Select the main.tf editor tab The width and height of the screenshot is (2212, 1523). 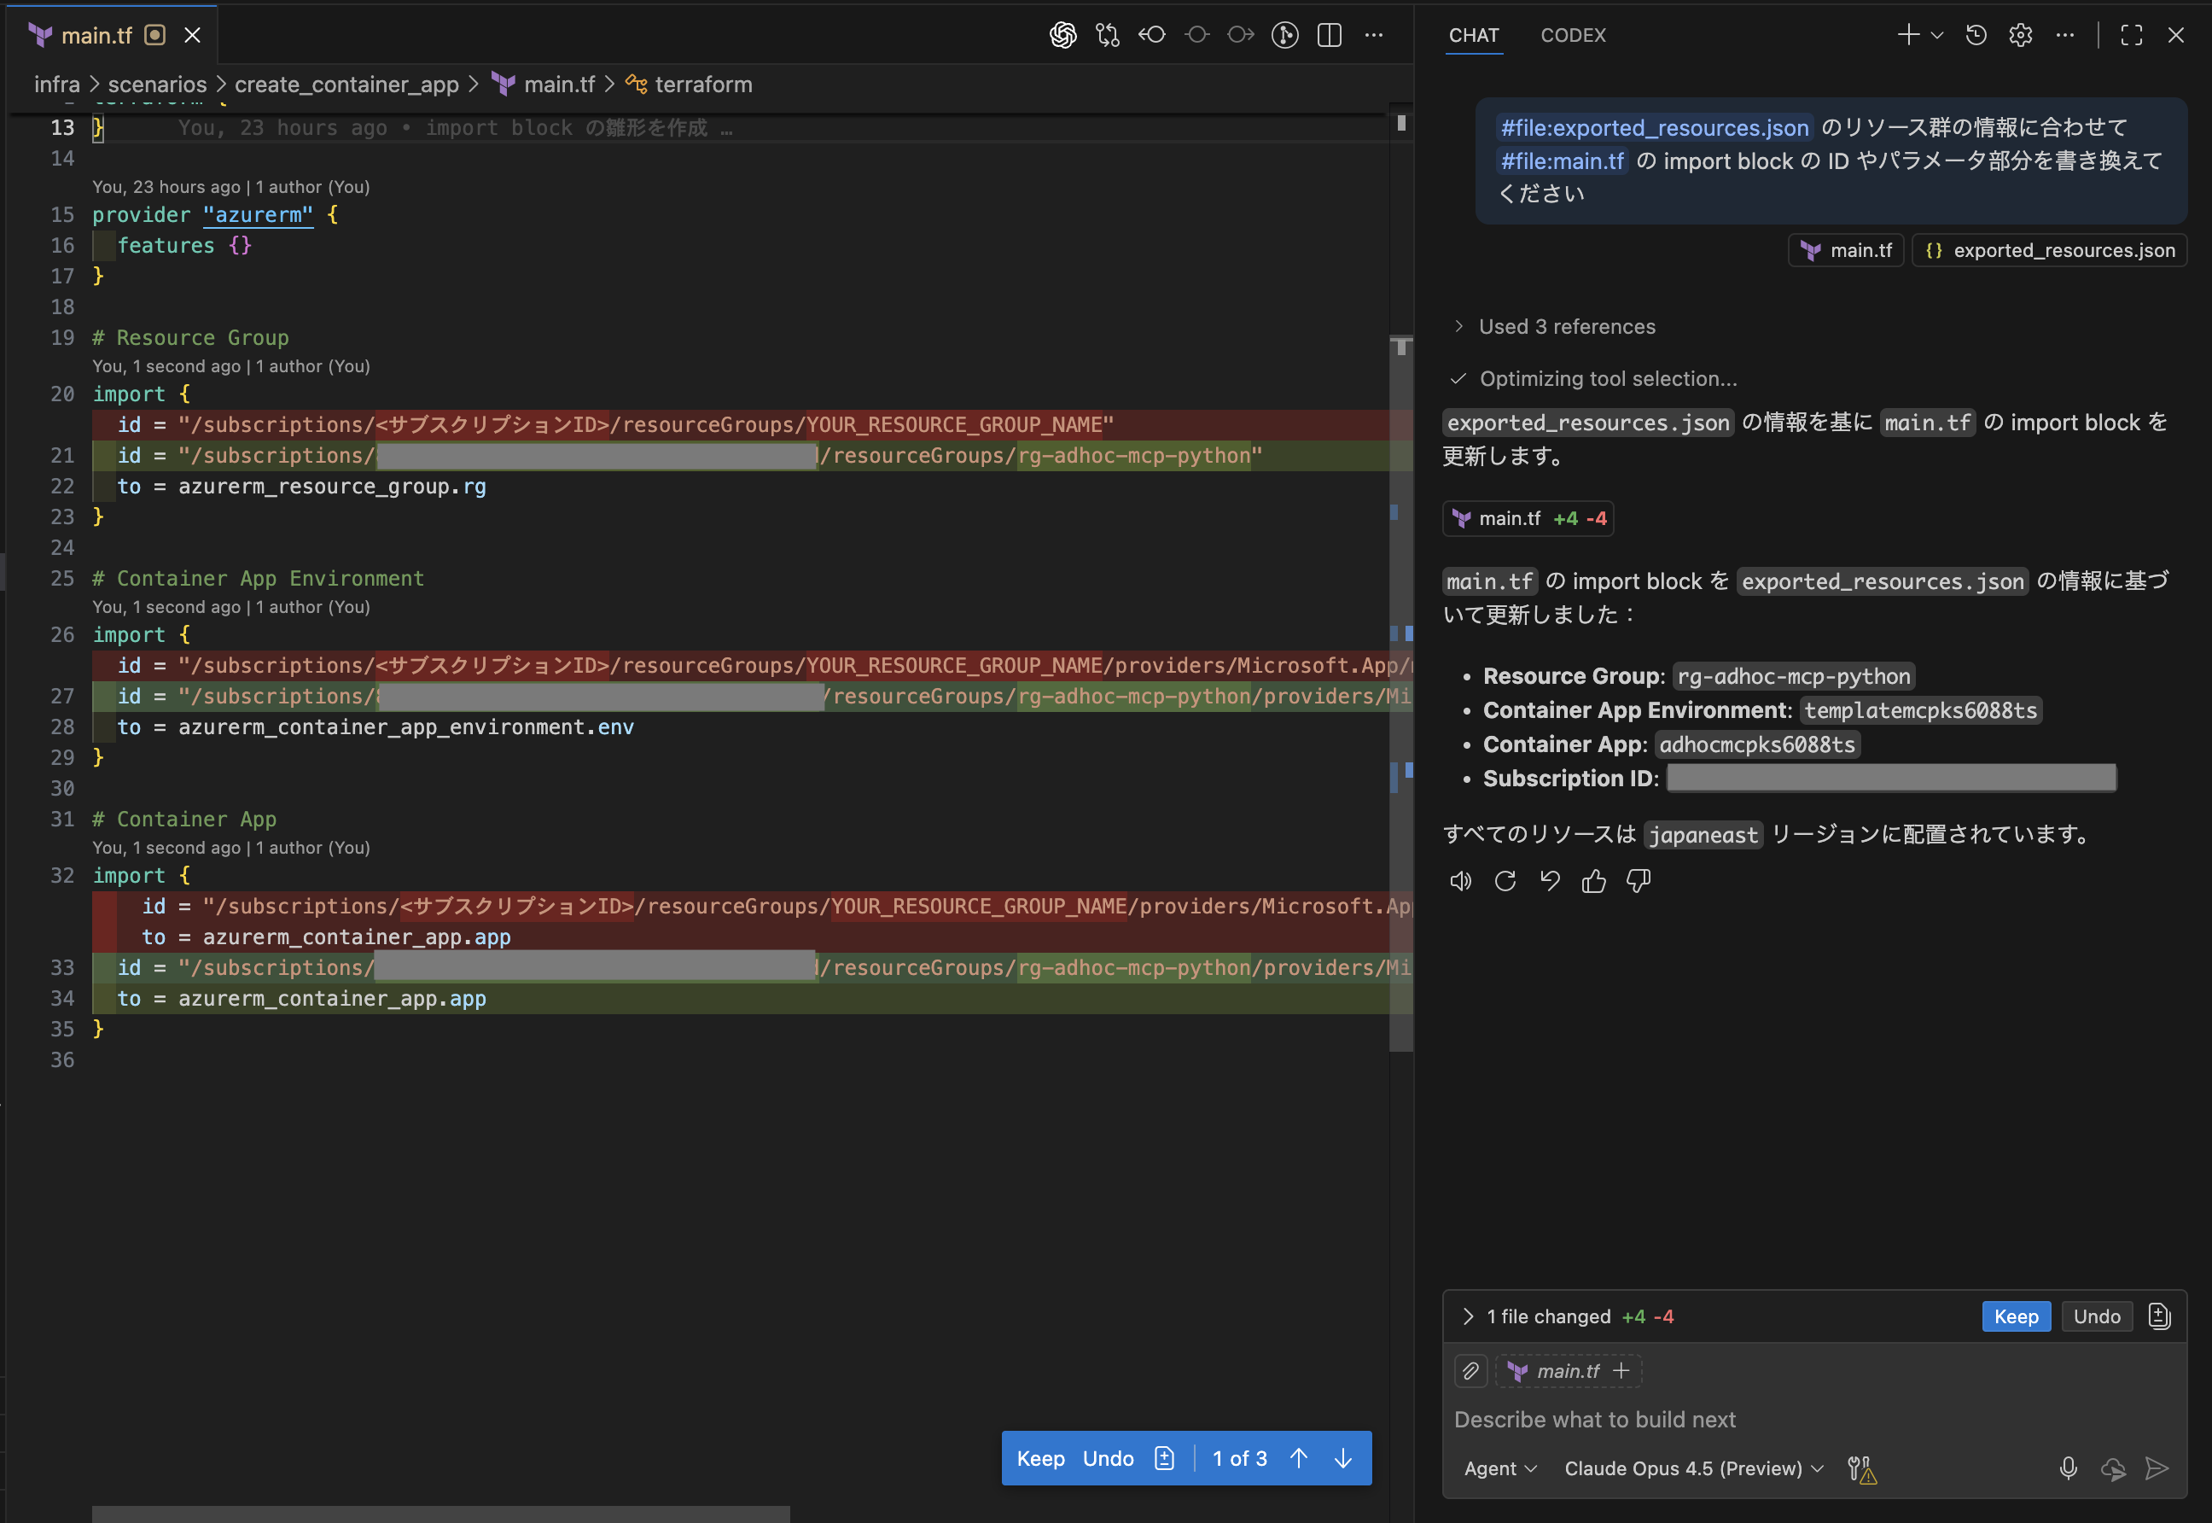tap(98, 34)
